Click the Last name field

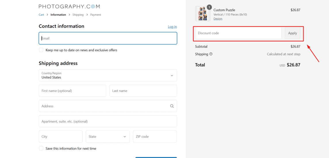(143, 91)
